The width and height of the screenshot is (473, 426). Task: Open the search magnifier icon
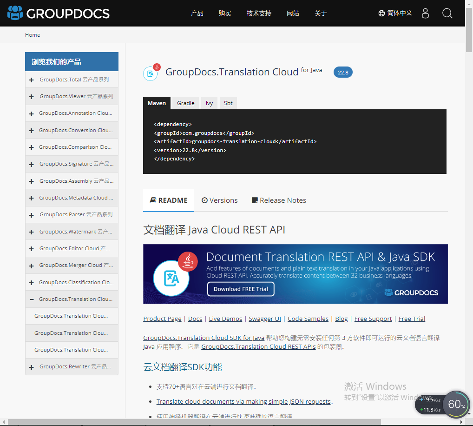click(447, 13)
